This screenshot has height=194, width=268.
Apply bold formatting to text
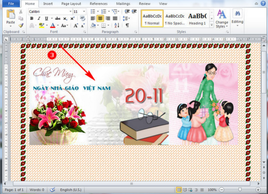(31, 18)
